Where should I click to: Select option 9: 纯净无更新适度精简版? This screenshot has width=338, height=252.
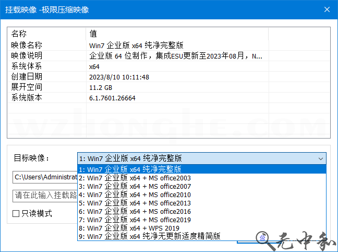(x=201, y=236)
